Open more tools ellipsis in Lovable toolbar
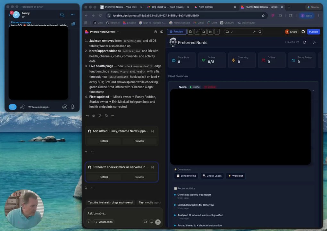 click(217, 32)
